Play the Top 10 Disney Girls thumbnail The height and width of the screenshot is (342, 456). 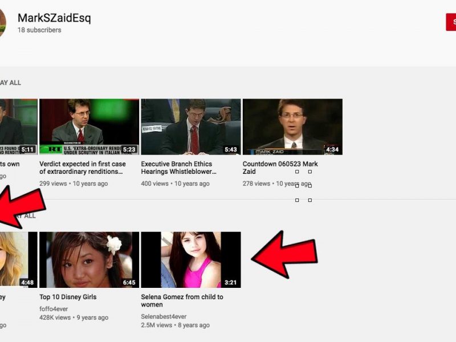click(x=89, y=259)
